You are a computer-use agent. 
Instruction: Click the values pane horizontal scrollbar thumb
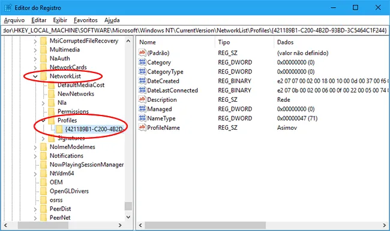tap(205, 225)
